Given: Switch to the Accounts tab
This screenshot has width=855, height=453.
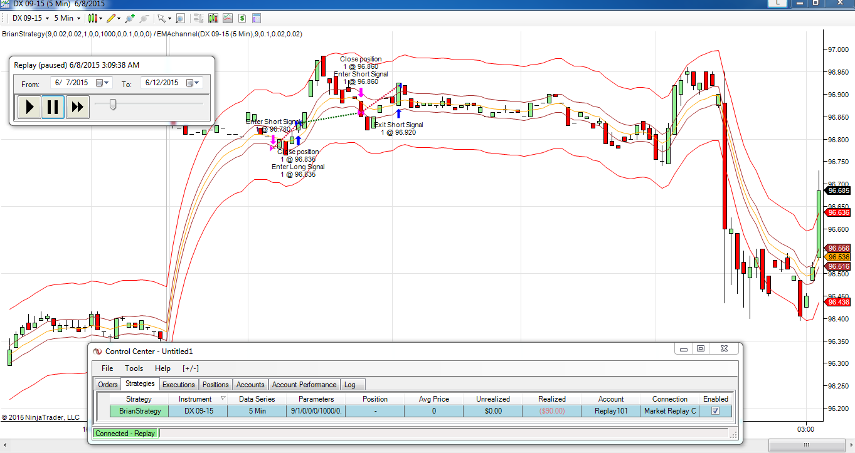Looking at the screenshot, I should click(x=250, y=385).
